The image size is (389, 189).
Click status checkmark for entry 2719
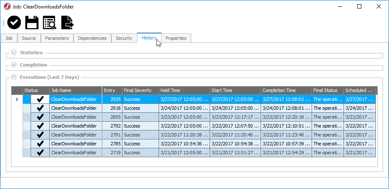pos(40,153)
